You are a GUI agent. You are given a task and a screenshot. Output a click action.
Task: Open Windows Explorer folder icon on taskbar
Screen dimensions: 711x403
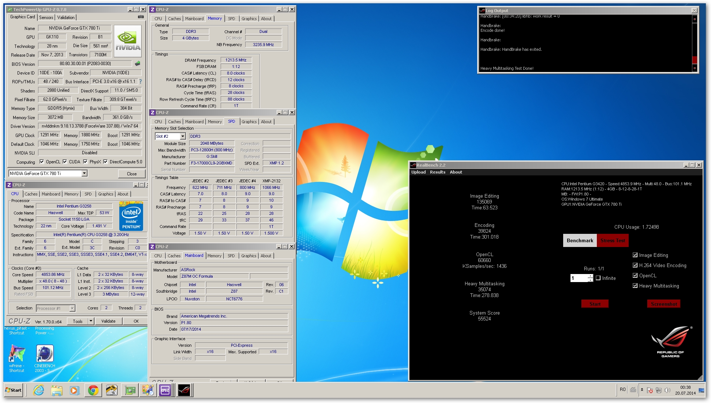pos(57,390)
